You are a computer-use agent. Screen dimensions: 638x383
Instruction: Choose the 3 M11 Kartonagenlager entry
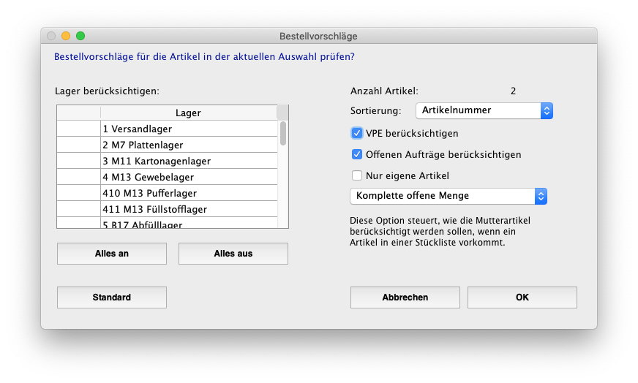click(188, 161)
